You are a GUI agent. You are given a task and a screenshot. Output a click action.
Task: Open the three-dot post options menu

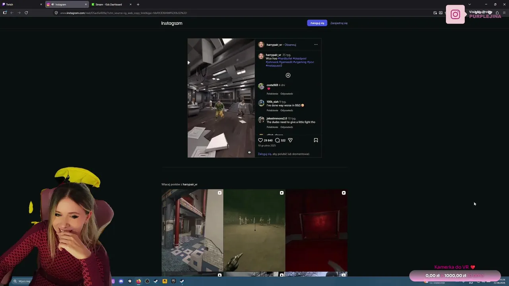(316, 44)
